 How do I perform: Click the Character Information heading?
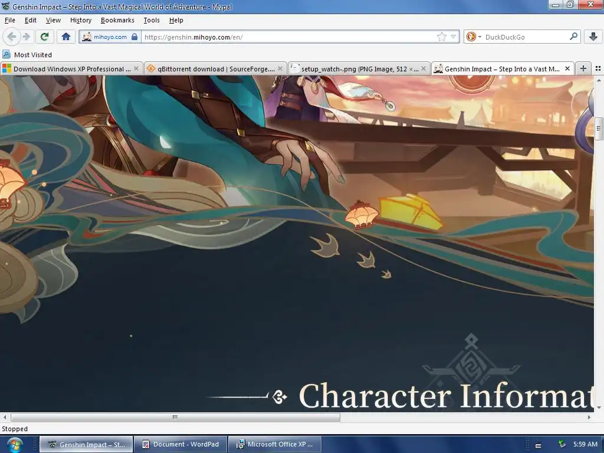pyautogui.click(x=446, y=396)
